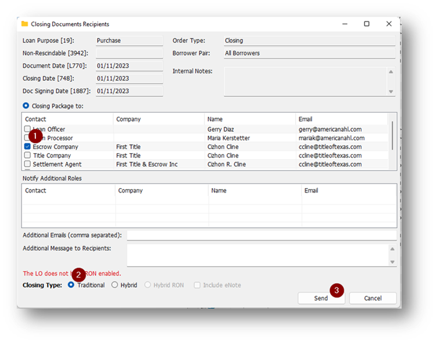The image size is (436, 343).
Task: Enable the Settlement Agent checkbox
Action: click(27, 164)
